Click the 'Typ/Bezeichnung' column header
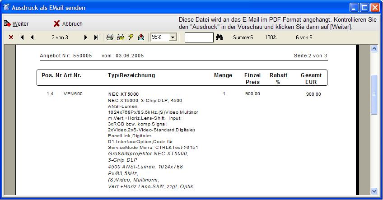383x200 pixels. (131, 75)
